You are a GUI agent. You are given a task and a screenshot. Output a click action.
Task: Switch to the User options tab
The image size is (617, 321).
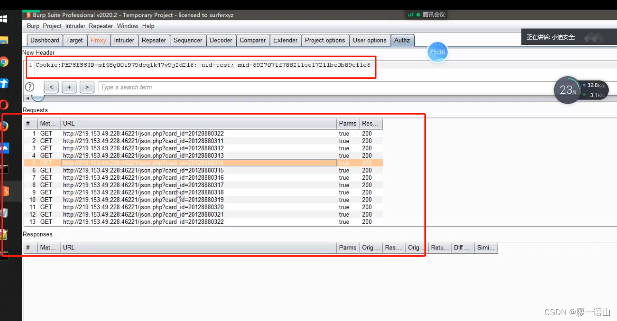click(x=370, y=40)
